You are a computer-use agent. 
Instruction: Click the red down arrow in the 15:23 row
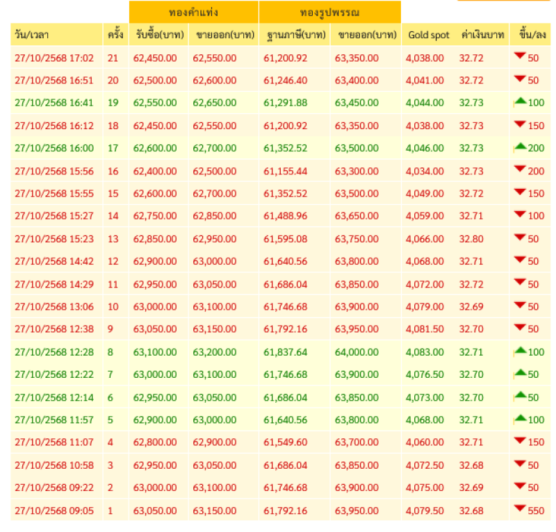(x=519, y=238)
